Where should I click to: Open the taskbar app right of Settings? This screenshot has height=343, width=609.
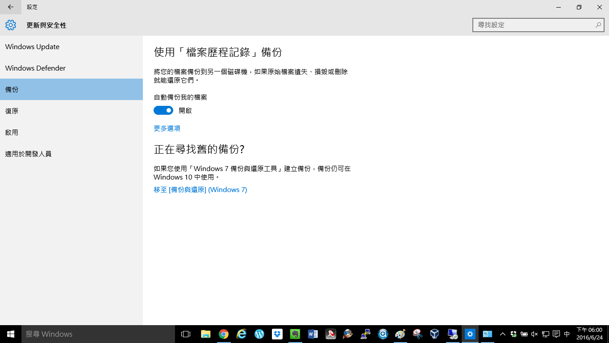click(x=487, y=334)
